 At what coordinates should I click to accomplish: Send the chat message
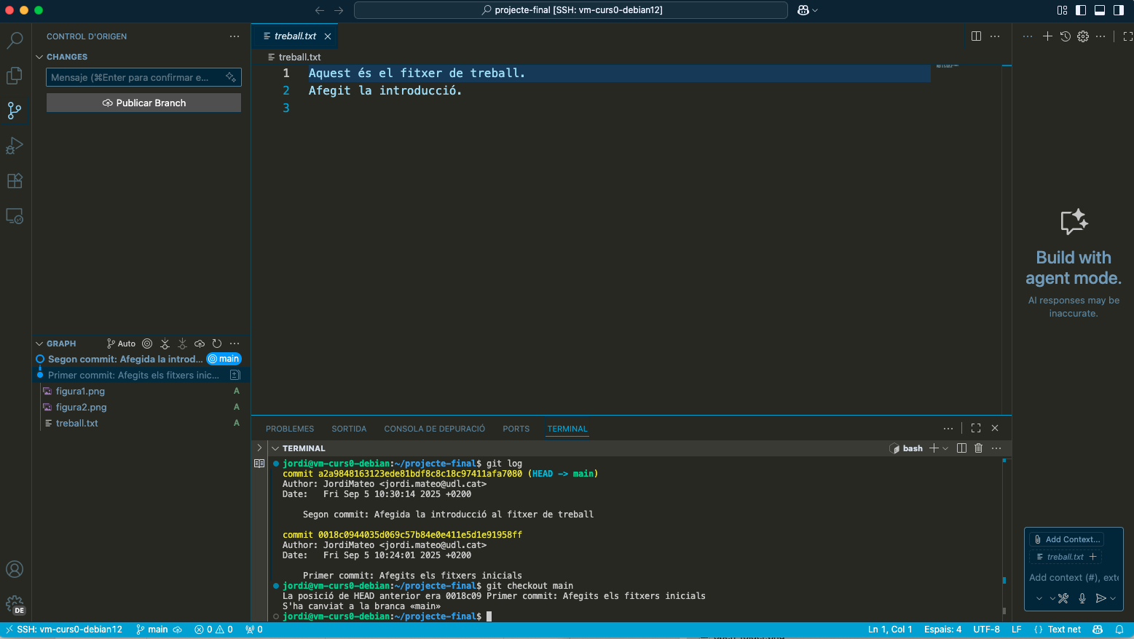[1100, 598]
